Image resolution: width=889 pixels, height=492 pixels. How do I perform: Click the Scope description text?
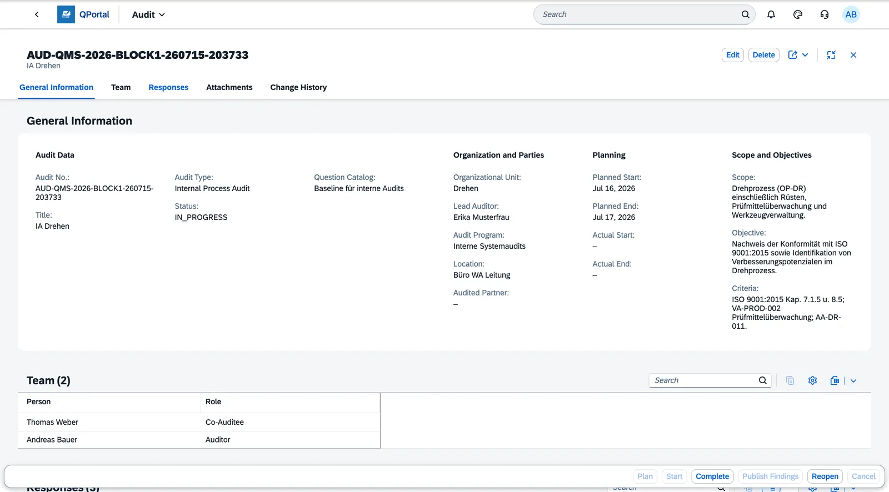click(779, 202)
